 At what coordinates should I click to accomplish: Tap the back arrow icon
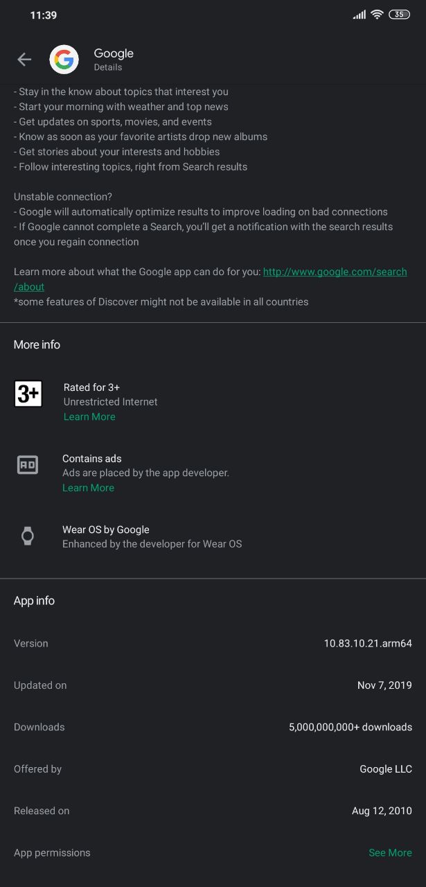pyautogui.click(x=24, y=60)
